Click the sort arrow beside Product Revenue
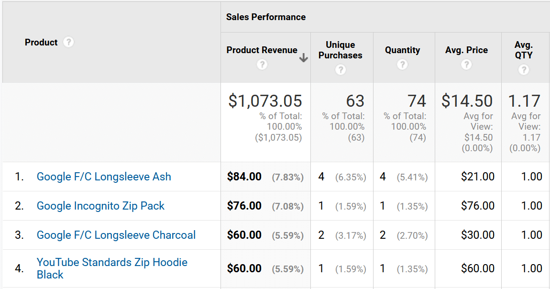Image resolution: width=550 pixels, height=289 pixels. pyautogui.click(x=304, y=58)
